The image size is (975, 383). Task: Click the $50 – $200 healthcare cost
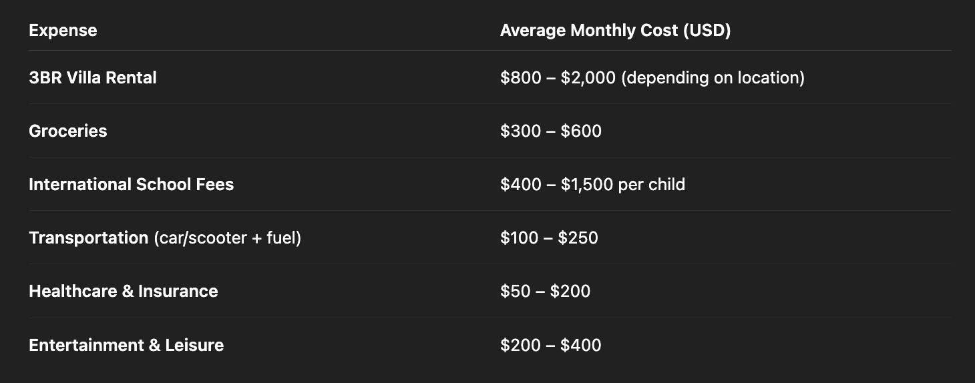(545, 291)
